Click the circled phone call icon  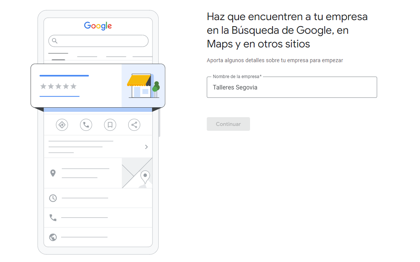pos(86,125)
